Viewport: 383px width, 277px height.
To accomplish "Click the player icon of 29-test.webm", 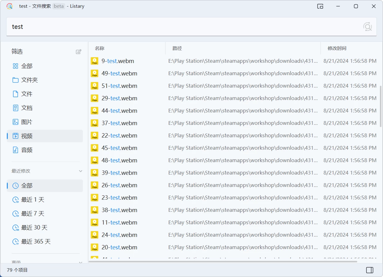I will click(95, 98).
